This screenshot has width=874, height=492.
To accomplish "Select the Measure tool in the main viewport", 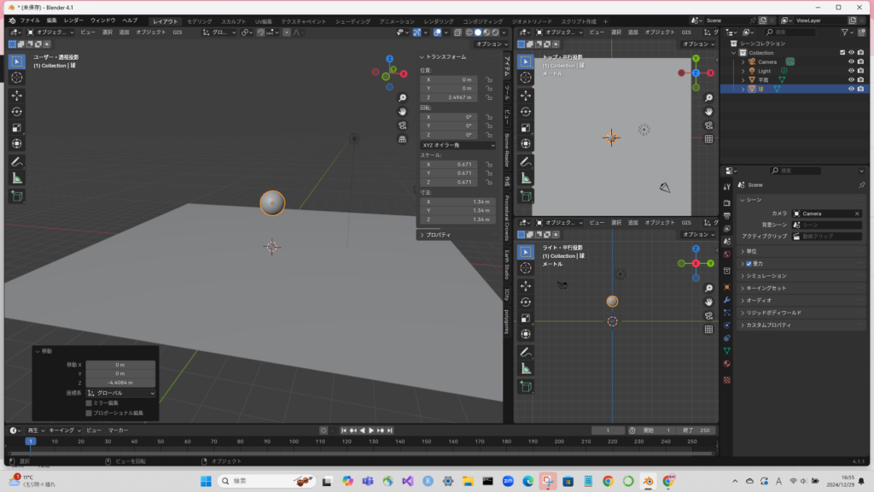I will (x=17, y=179).
